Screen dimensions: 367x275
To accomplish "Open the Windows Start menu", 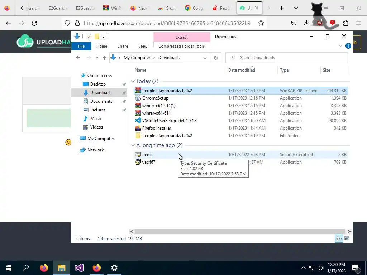I will pos(9,268).
